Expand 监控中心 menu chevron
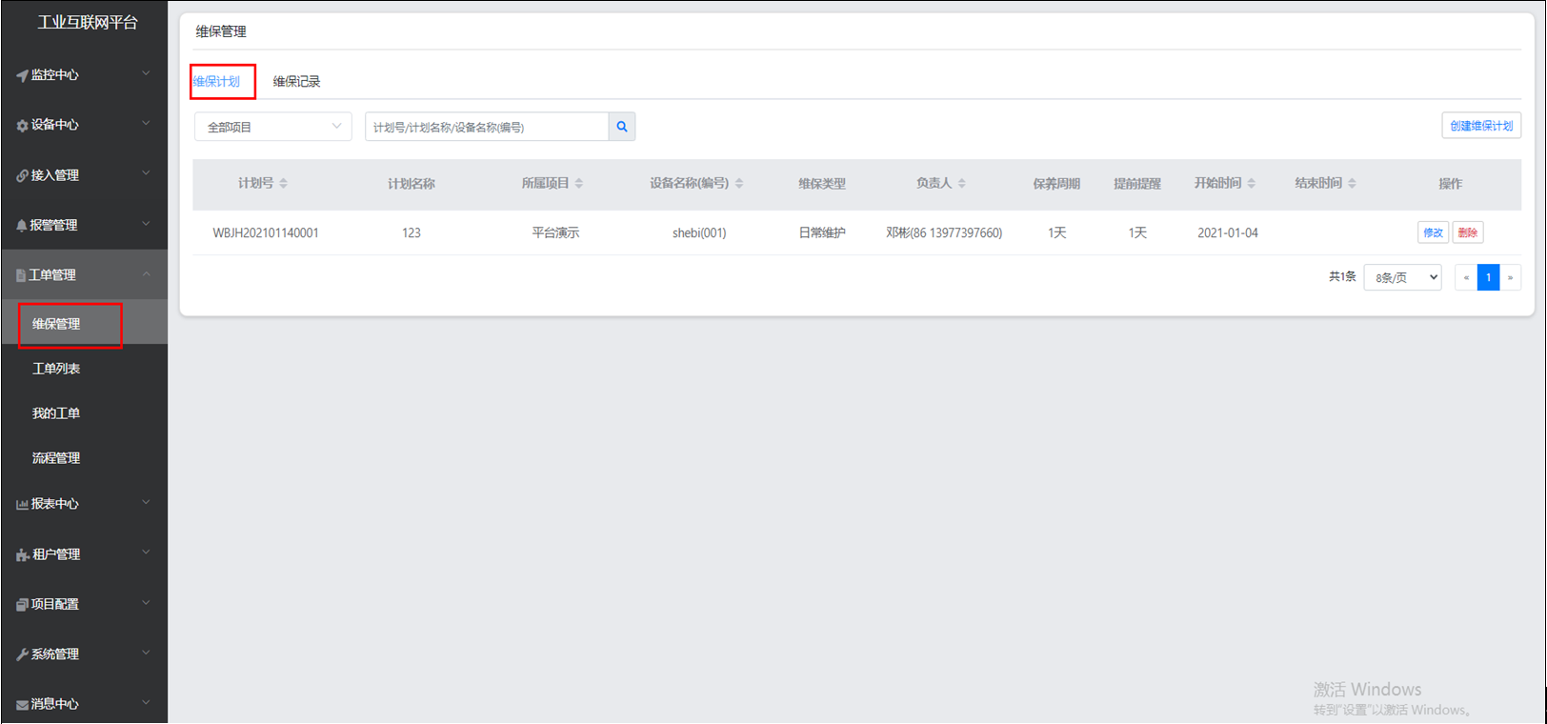Image resolution: width=1547 pixels, height=724 pixels. pos(146,73)
